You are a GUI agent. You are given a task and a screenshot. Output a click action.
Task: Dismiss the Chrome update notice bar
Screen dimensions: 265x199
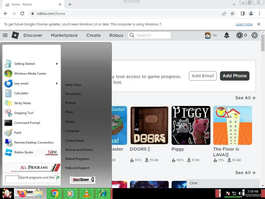point(259,24)
